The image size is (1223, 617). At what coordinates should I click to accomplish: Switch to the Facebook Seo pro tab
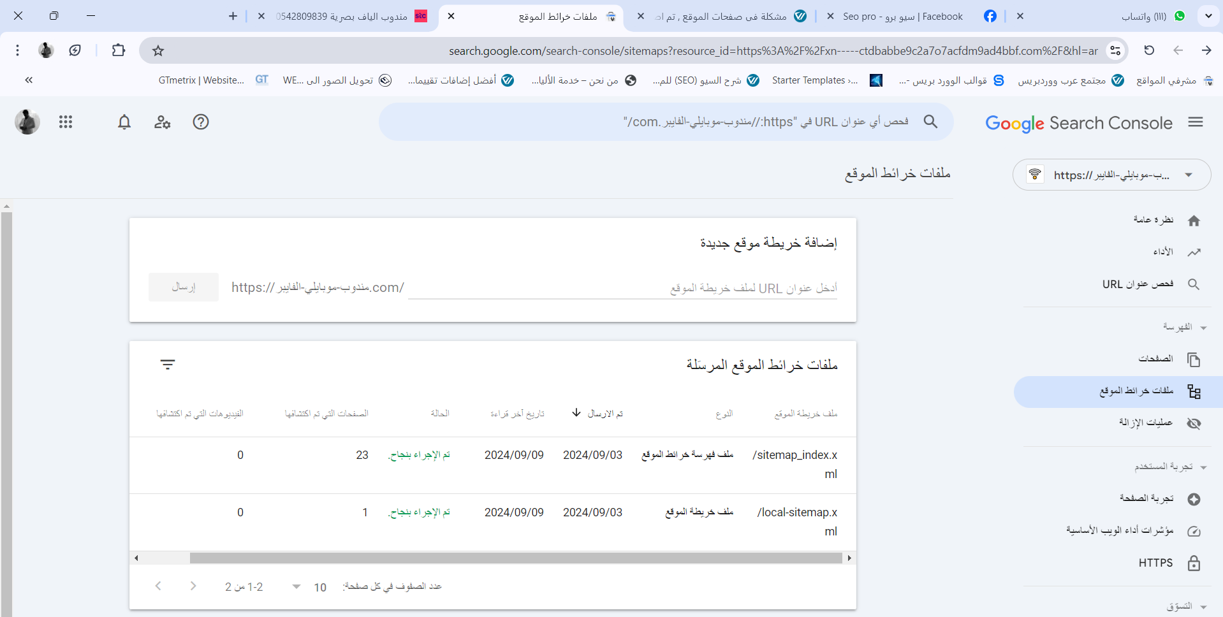click(x=912, y=17)
